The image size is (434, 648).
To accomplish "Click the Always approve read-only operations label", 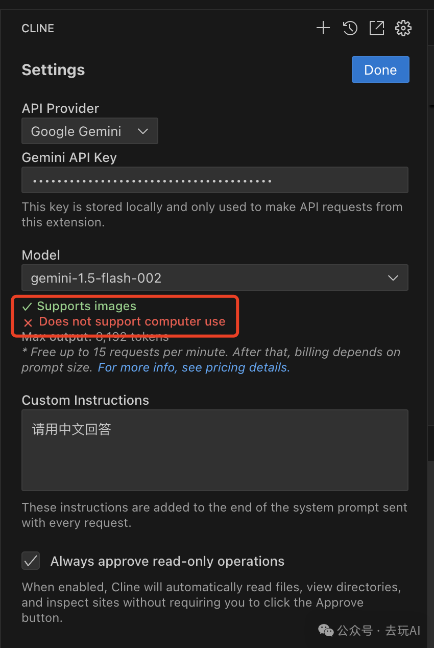I will [x=167, y=561].
